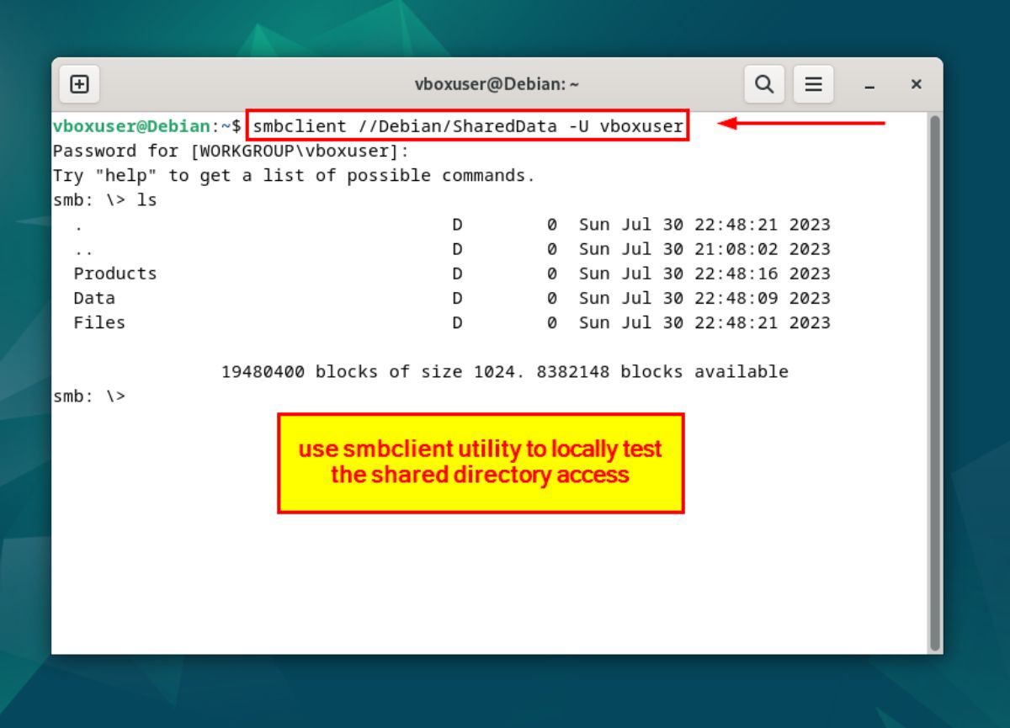1010x728 pixels.
Task: Click the ls command line
Action: pos(105,200)
